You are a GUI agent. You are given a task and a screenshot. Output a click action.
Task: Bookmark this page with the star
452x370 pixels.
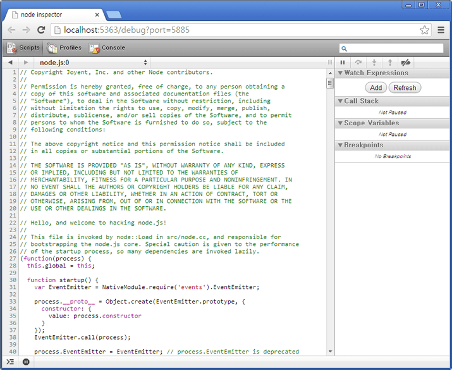coord(424,30)
